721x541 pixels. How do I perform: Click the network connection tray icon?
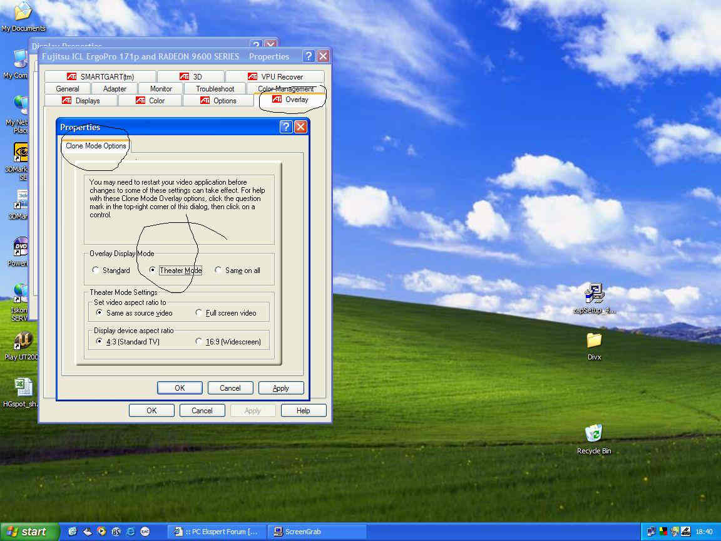point(651,532)
